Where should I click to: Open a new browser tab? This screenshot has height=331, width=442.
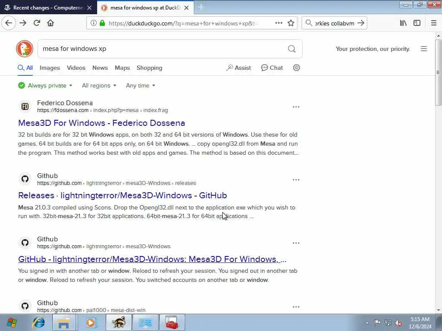click(x=201, y=7)
